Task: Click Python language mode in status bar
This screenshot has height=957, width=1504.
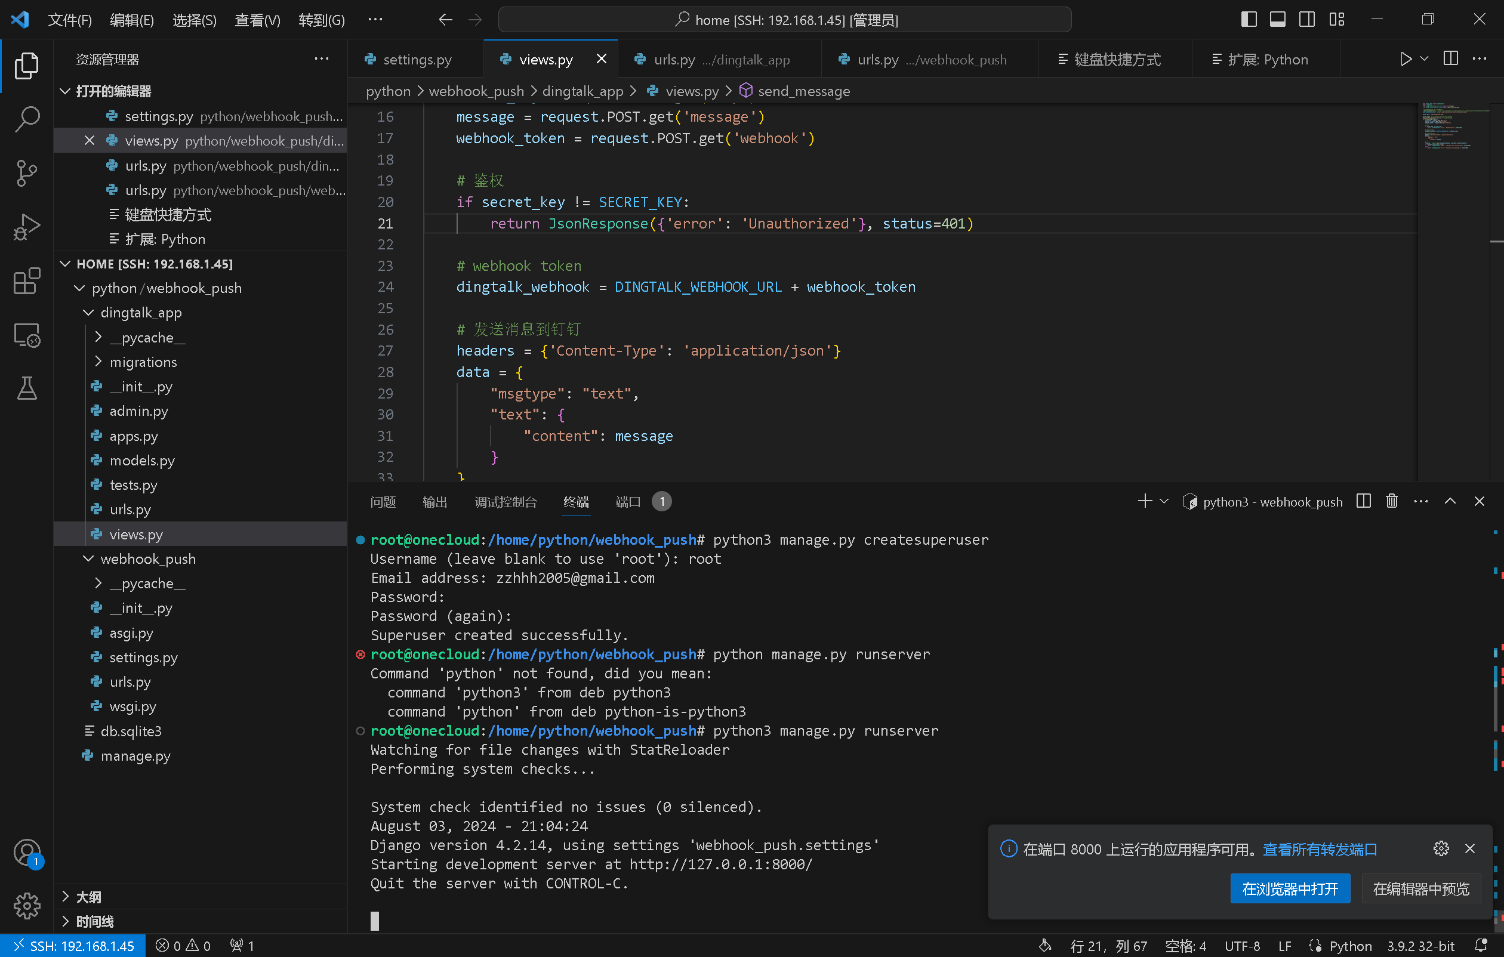Action: [1351, 945]
